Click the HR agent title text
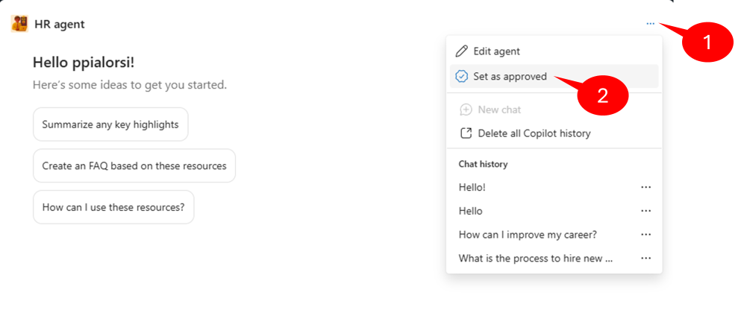Image resolution: width=741 pixels, height=313 pixels. pos(60,24)
